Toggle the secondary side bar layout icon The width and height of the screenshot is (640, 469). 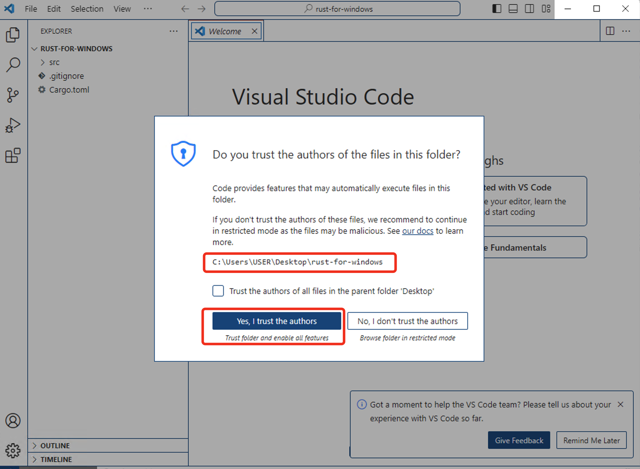(529, 9)
